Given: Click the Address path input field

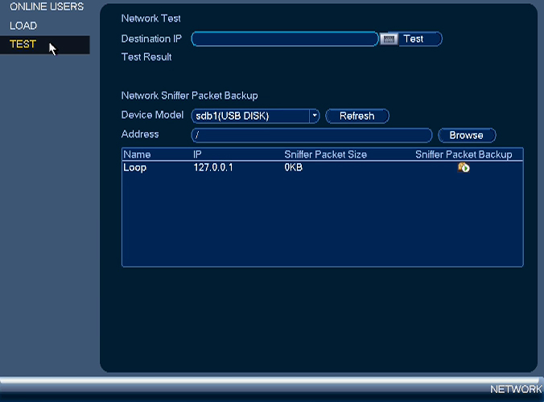Looking at the screenshot, I should (x=311, y=135).
